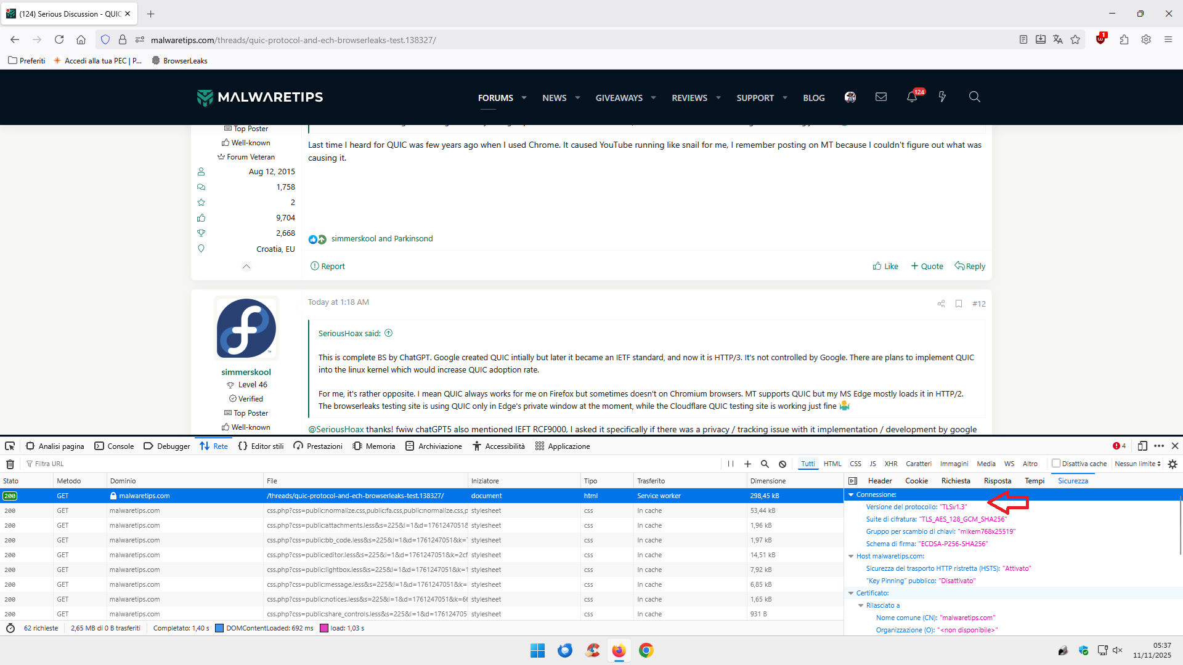Enable the Disattiva cache checkbox

pos(1056,464)
